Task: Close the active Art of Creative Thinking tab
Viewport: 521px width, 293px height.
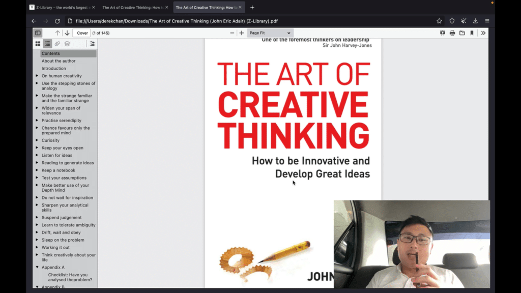Action: (240, 7)
